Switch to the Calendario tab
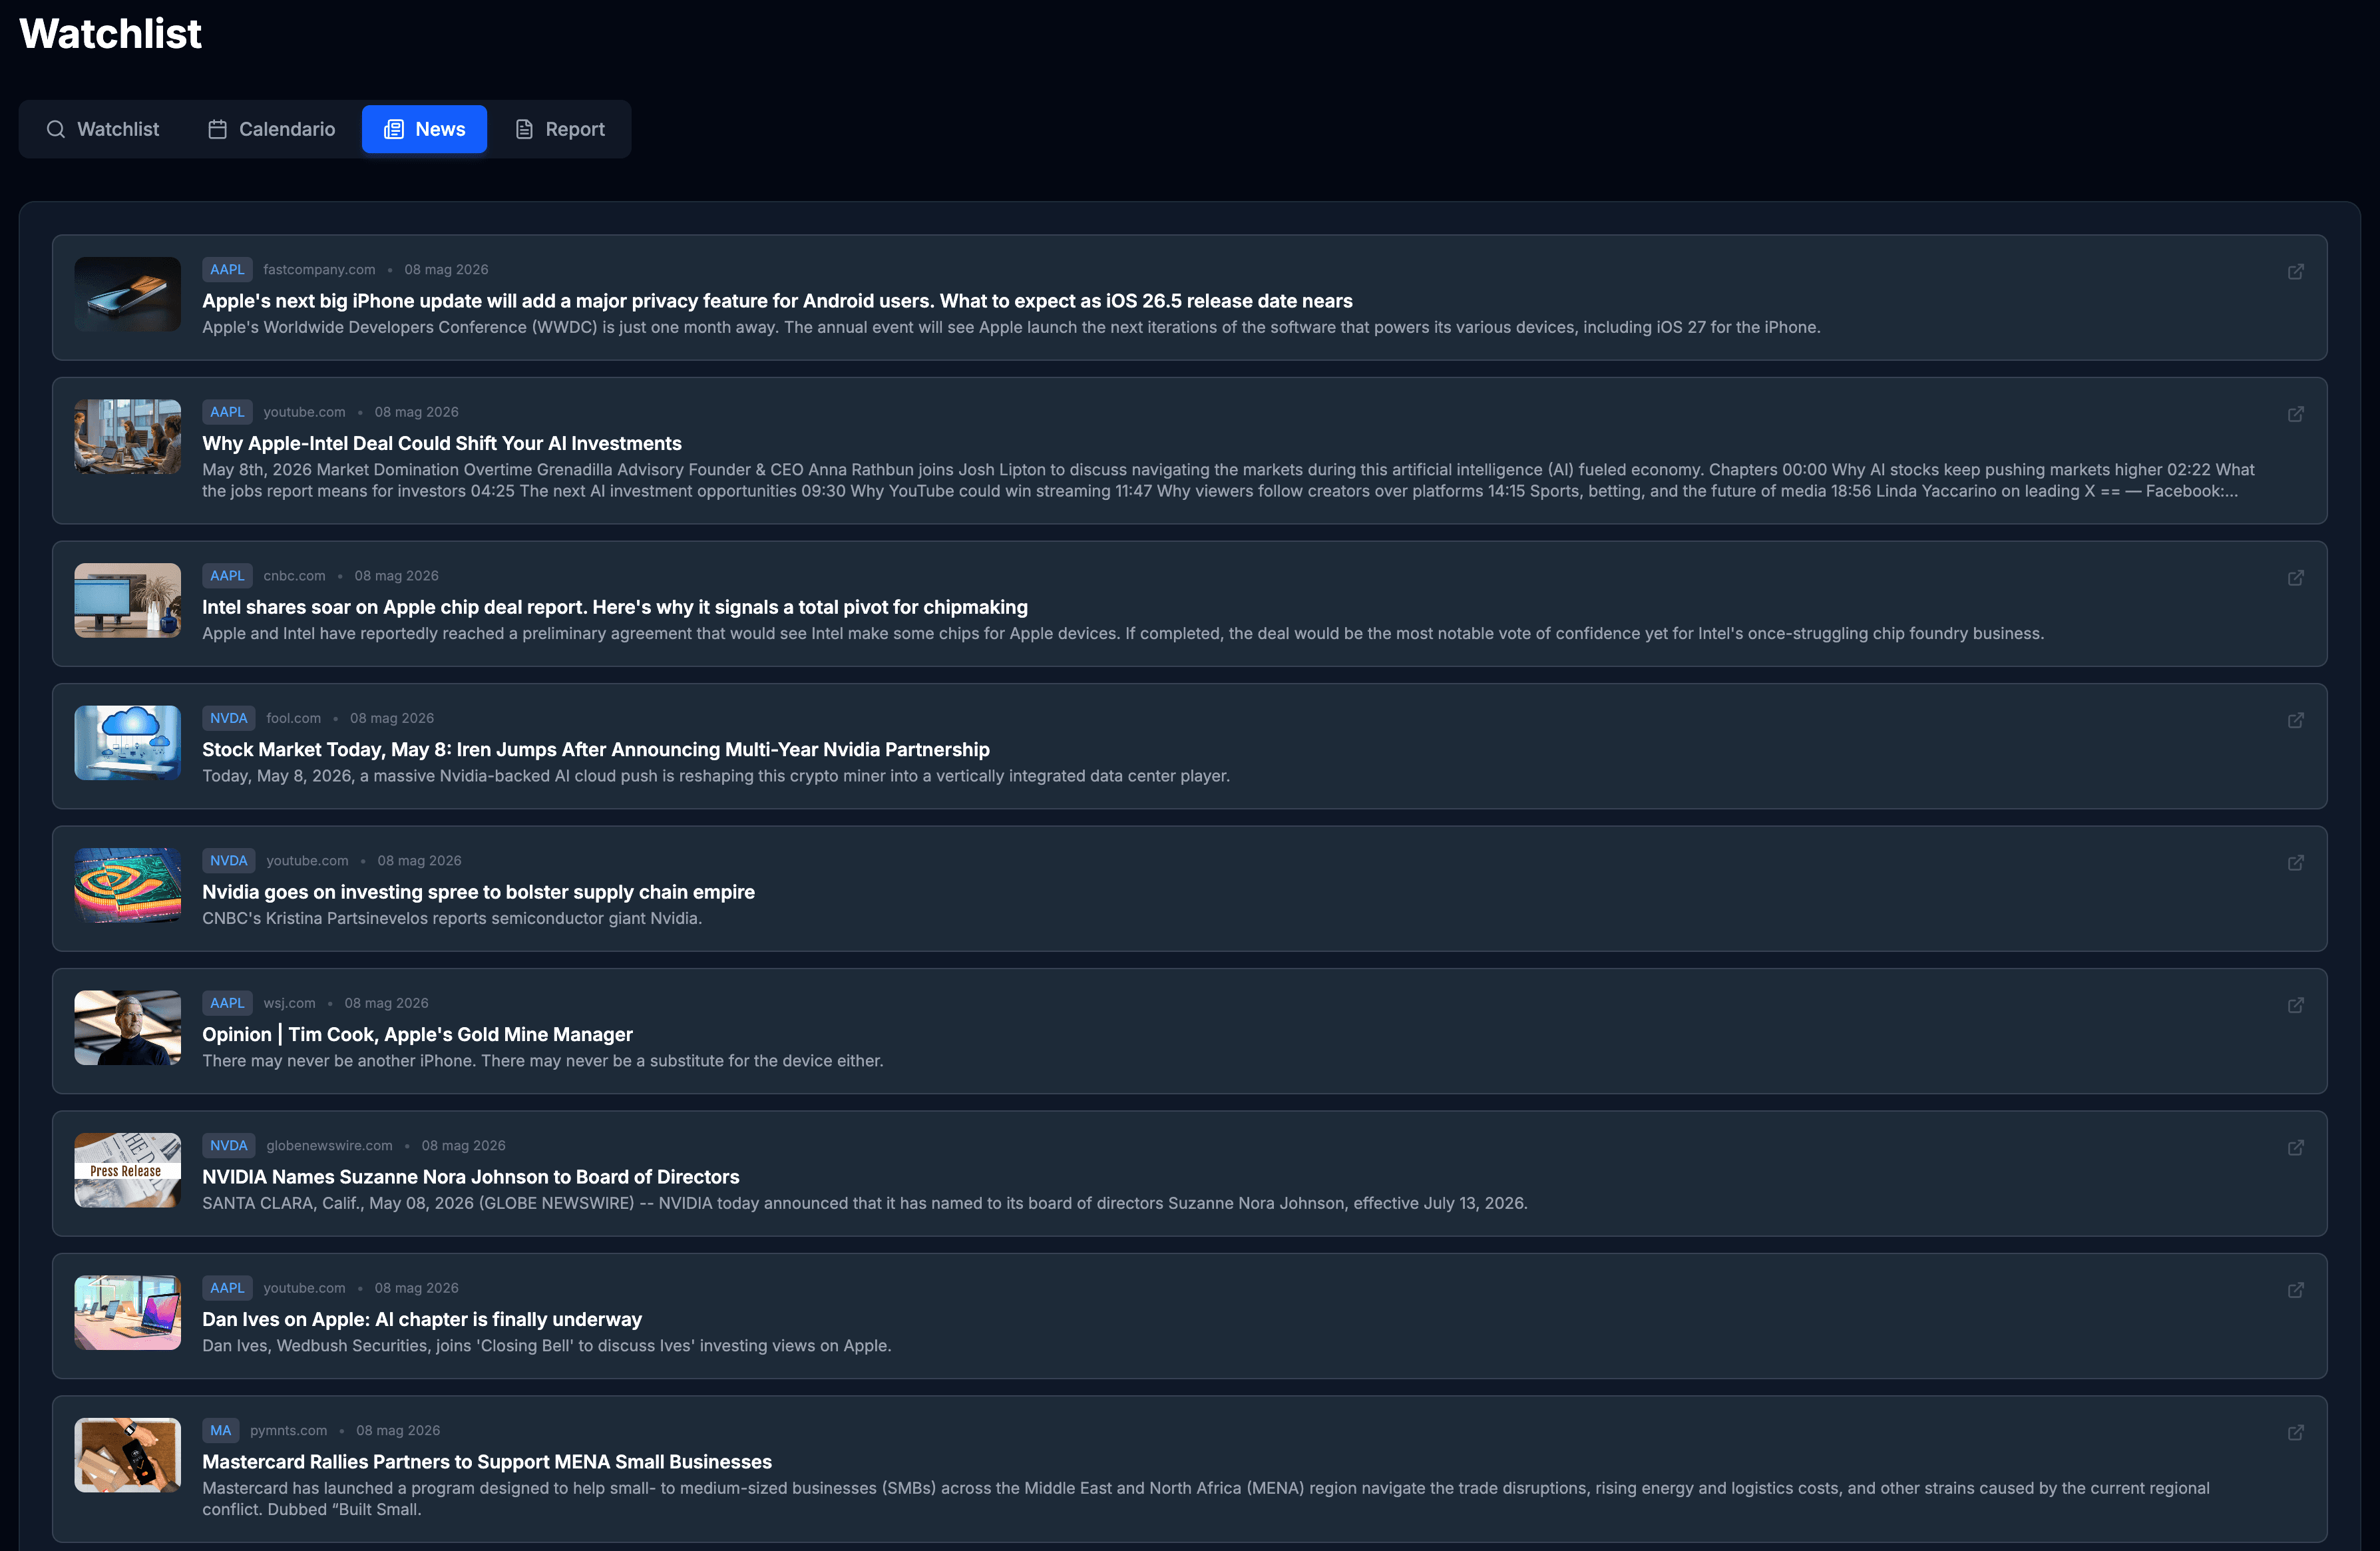 [271, 129]
